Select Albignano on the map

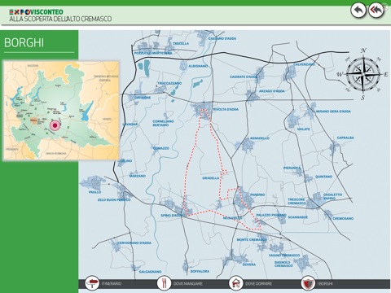tap(198, 66)
